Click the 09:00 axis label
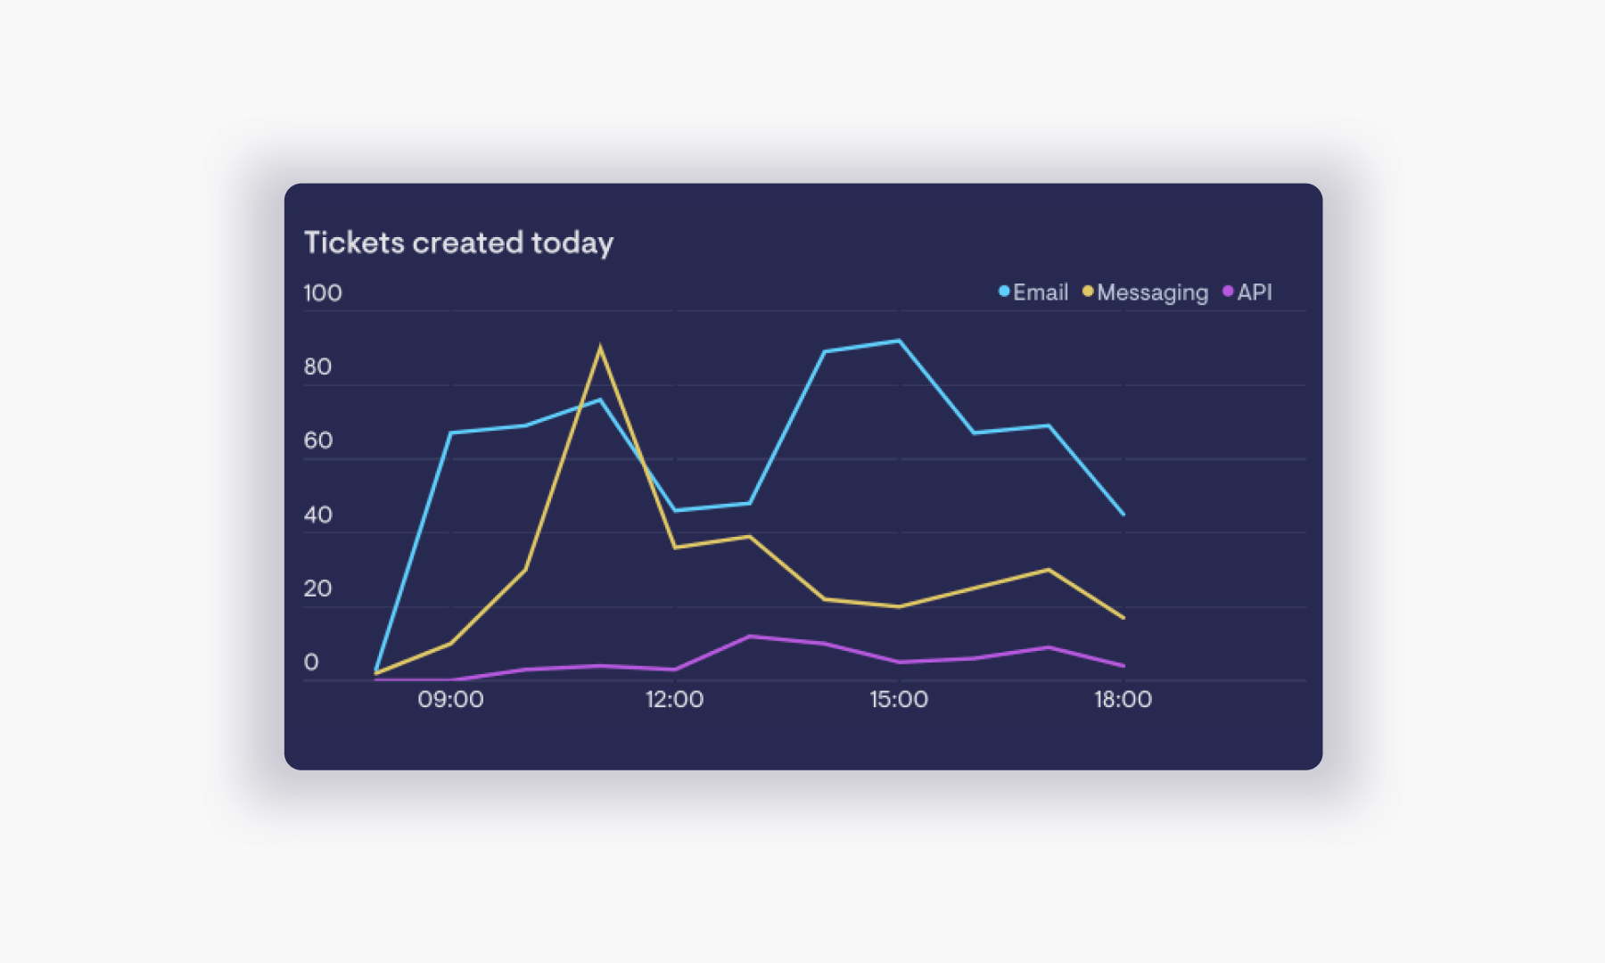The image size is (1605, 963). coord(451,699)
